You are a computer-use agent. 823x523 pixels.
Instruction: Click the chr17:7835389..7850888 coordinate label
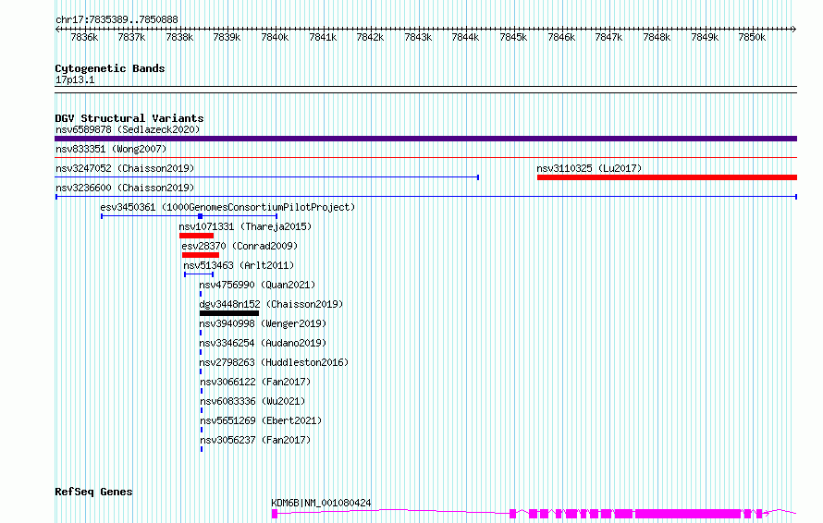click(117, 19)
